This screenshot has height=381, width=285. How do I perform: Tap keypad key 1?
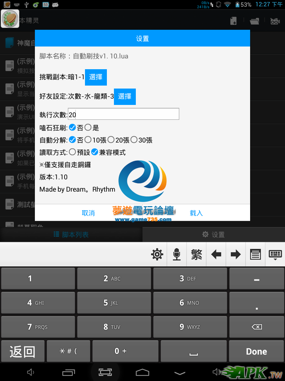point(38,278)
